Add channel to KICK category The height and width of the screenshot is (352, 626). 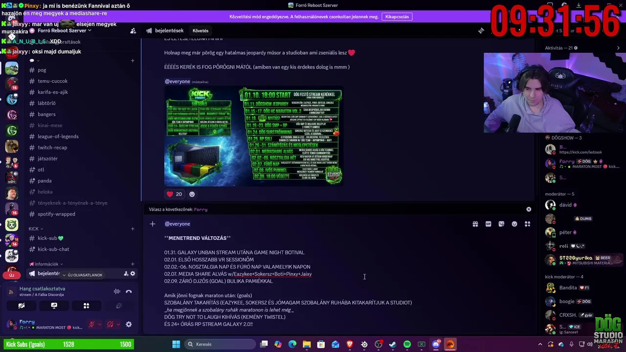[x=133, y=229]
